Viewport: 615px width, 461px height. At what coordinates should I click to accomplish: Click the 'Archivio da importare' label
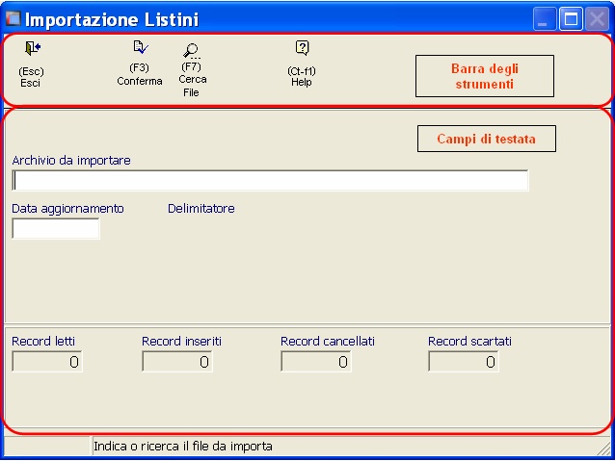[71, 161]
